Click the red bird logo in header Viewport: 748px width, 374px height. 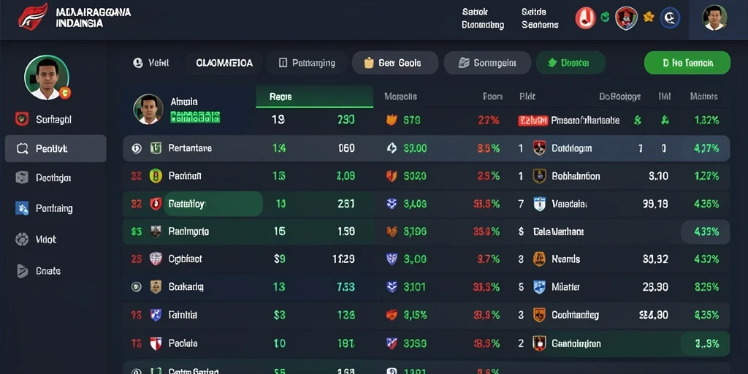(33, 17)
